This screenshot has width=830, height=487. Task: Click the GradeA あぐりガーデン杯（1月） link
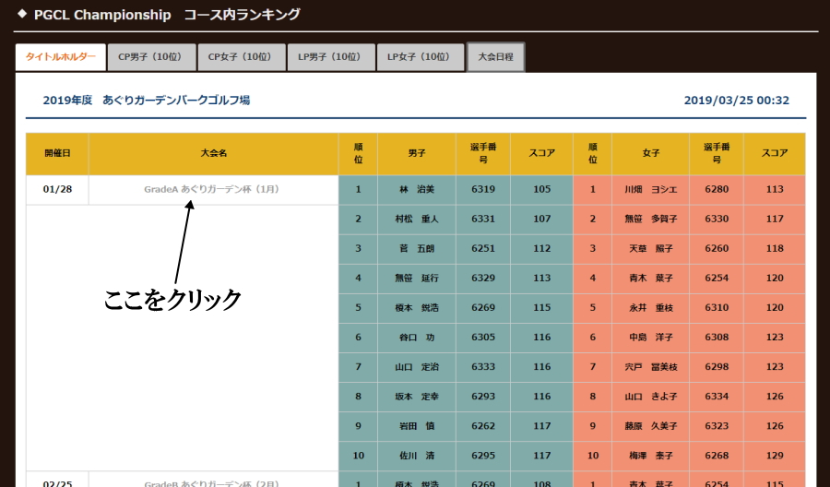[211, 189]
